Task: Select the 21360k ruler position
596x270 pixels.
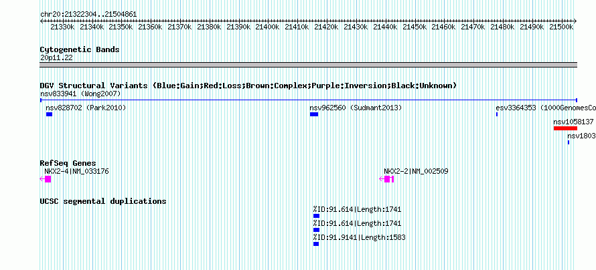Action: [150, 27]
